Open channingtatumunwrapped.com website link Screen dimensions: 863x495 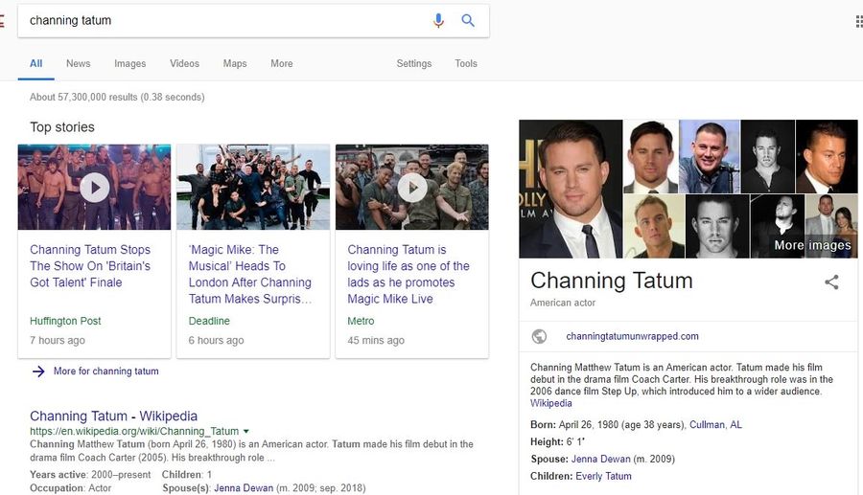tap(633, 336)
